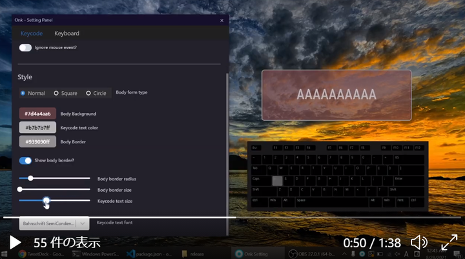The height and width of the screenshot is (259, 465).
Task: Open the Body Background color #7d4a4aa6
Action: pyautogui.click(x=37, y=114)
